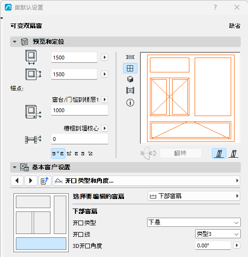This screenshot has height=257, width=248.
Task: Open the 下部窗扇 sash selector
Action: tap(194, 196)
